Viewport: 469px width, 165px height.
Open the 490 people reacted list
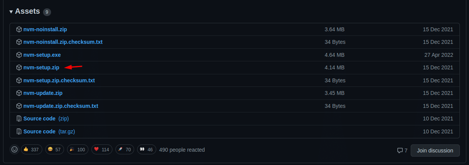click(182, 150)
